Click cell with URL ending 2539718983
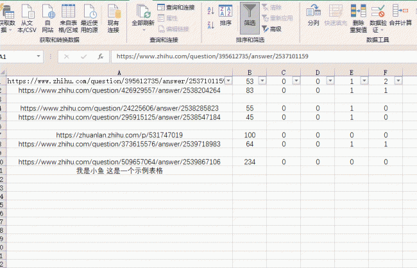The image size is (417, 268). [x=119, y=144]
